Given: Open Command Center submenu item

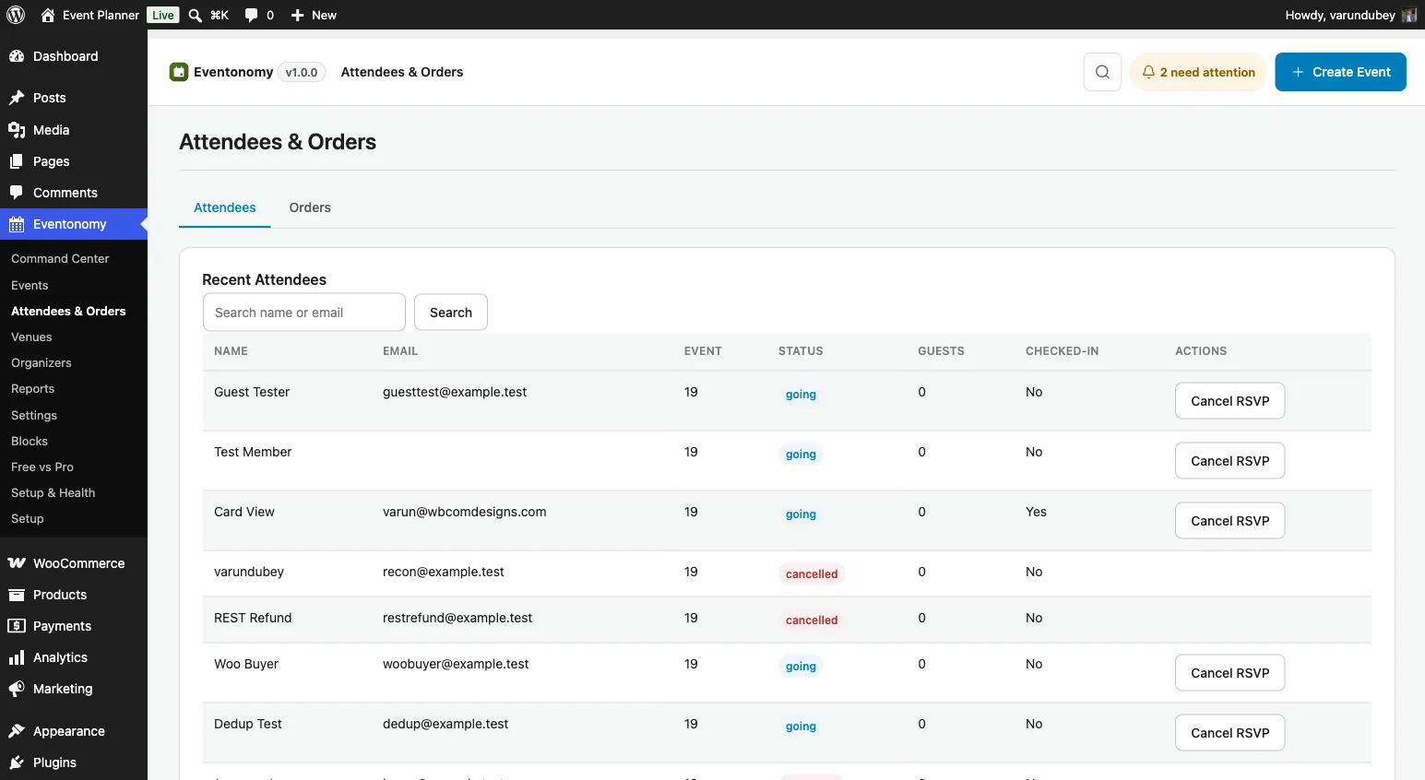Looking at the screenshot, I should (60, 259).
